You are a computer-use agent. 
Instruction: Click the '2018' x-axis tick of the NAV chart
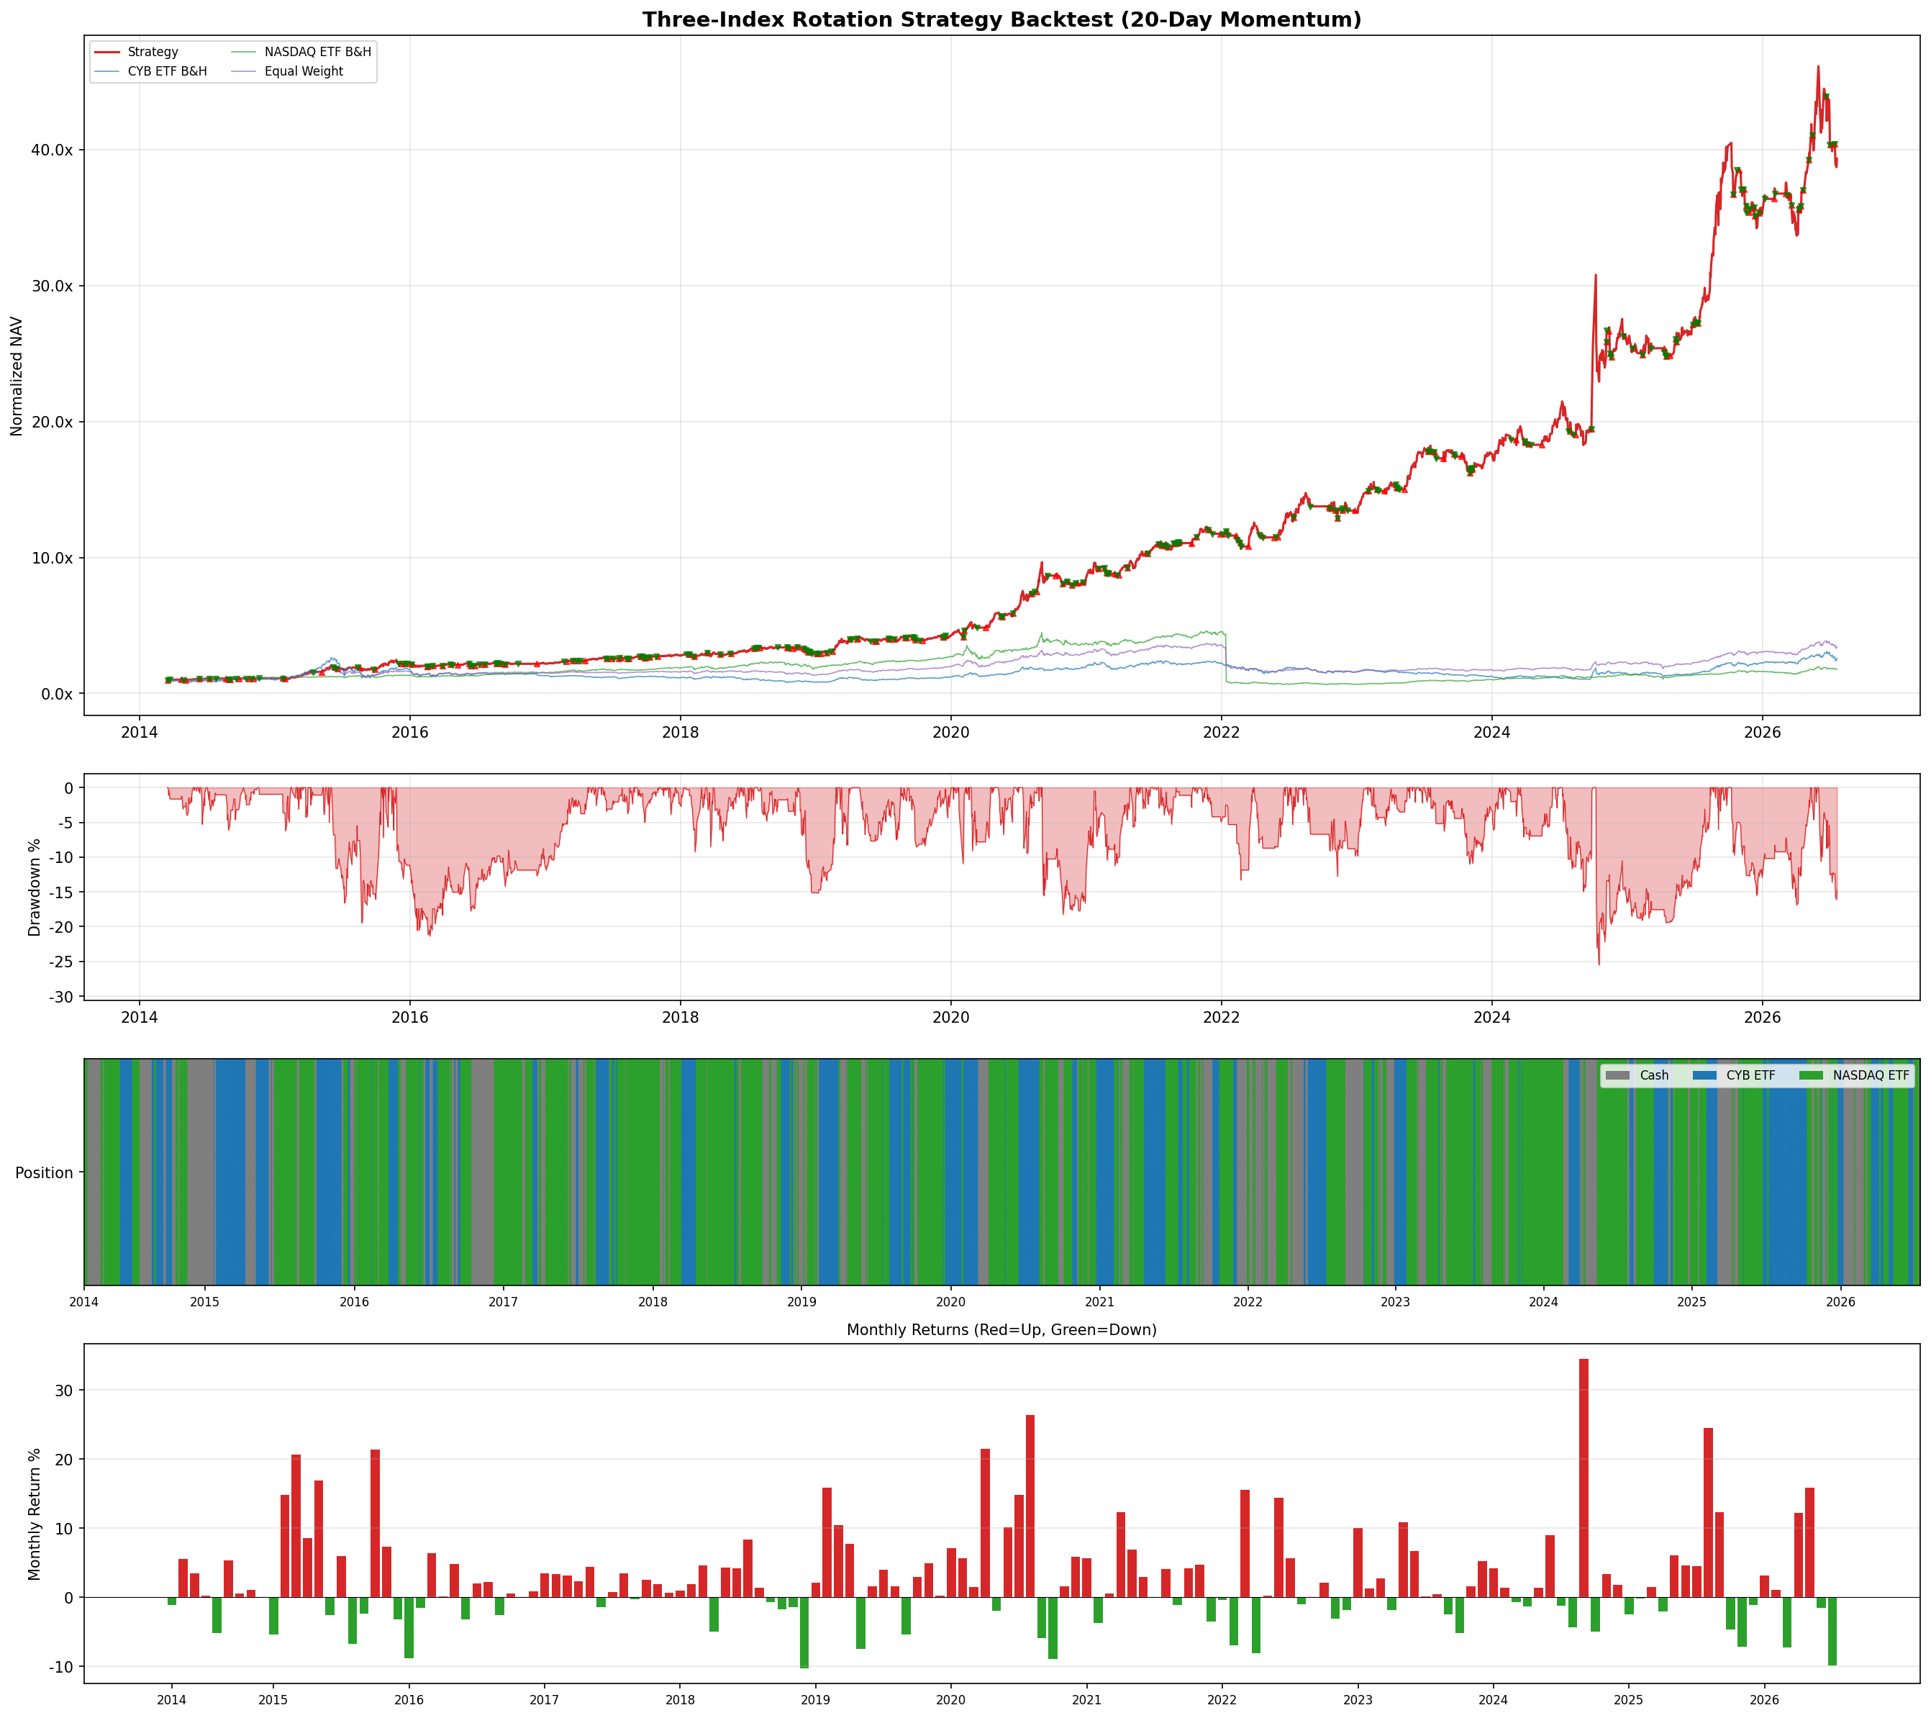(x=680, y=733)
